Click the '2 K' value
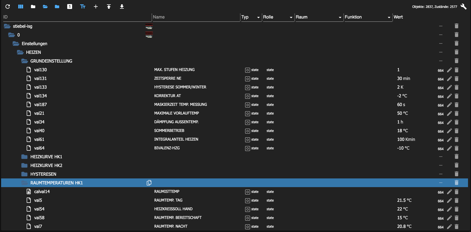 [x=400, y=87]
